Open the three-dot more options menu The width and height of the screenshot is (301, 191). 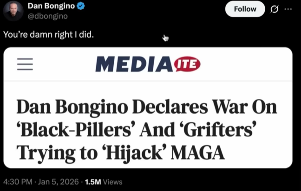pos(288,9)
